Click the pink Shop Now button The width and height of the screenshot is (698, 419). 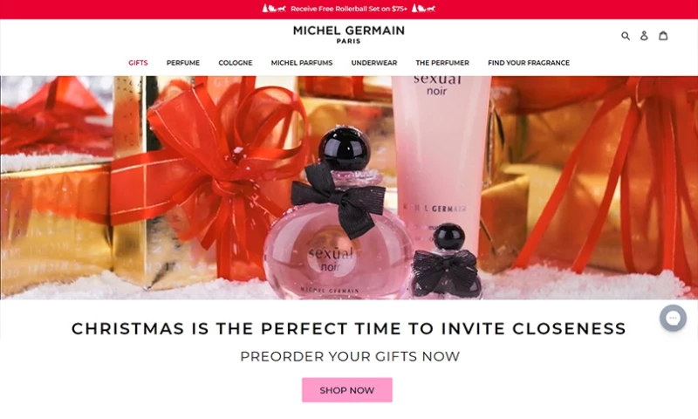(x=347, y=390)
